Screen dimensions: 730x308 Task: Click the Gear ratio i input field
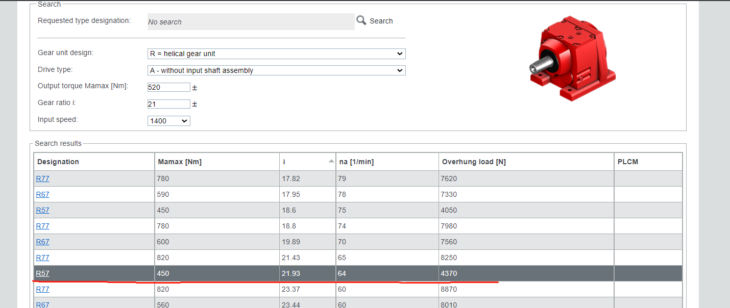168,104
